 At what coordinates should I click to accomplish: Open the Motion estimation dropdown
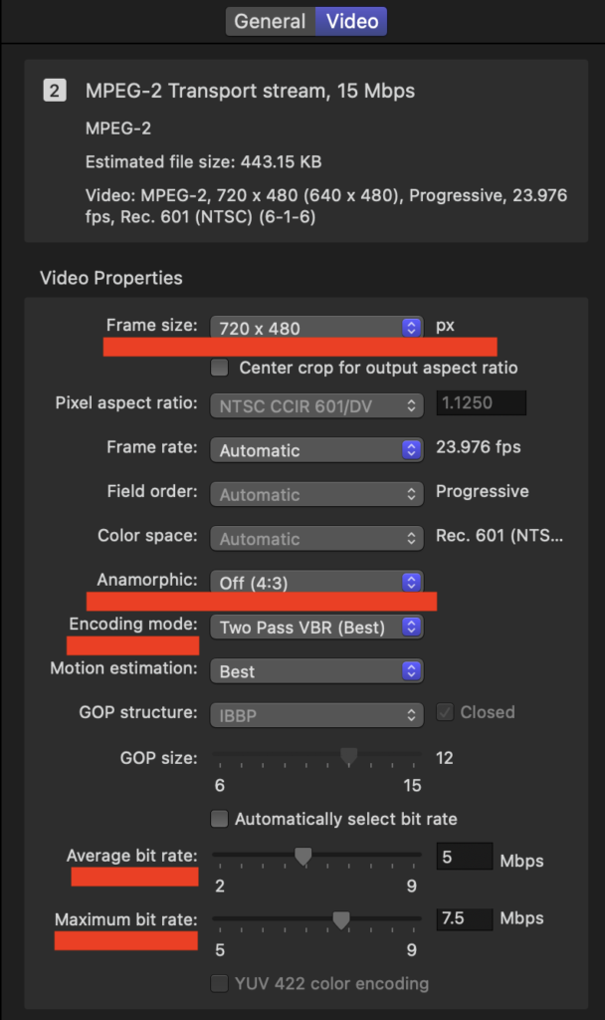coord(316,671)
